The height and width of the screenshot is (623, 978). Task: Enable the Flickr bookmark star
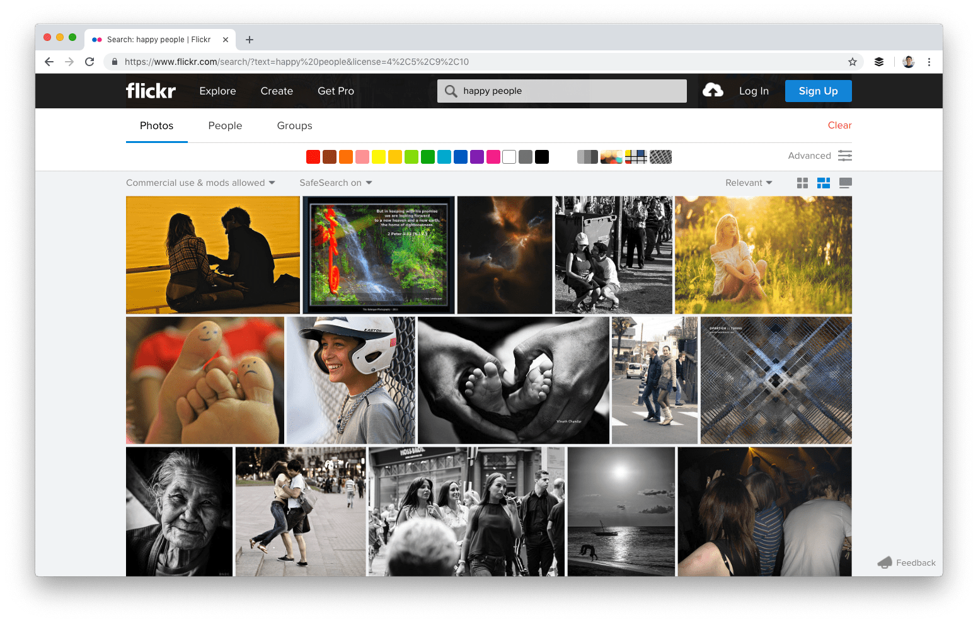853,62
